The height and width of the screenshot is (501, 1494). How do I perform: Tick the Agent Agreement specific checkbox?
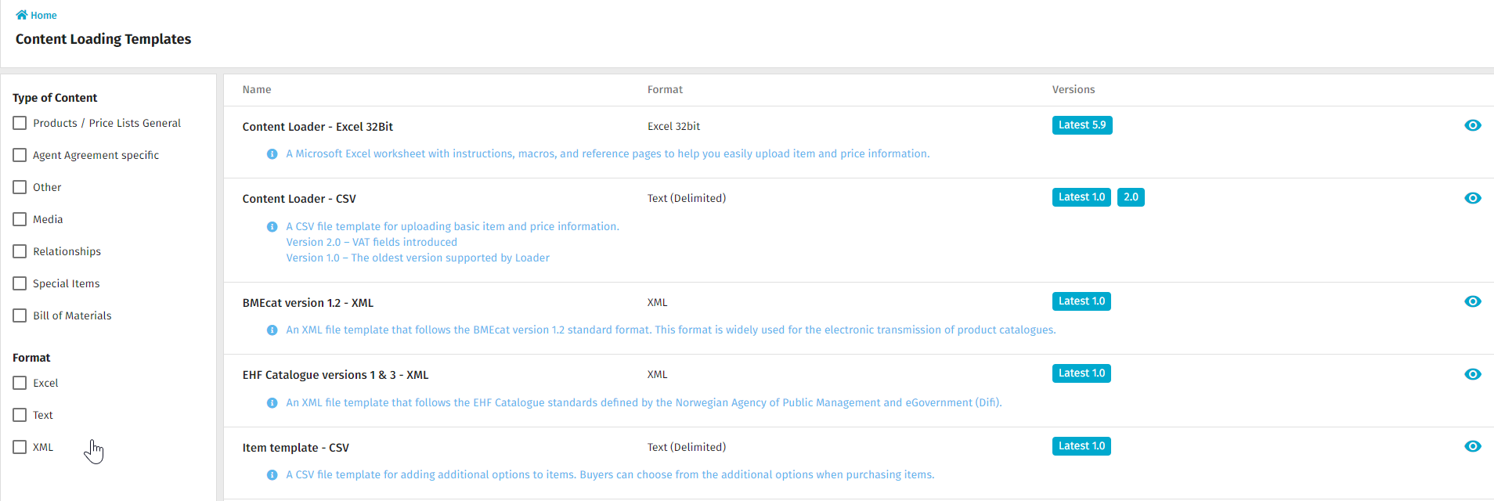coord(20,155)
